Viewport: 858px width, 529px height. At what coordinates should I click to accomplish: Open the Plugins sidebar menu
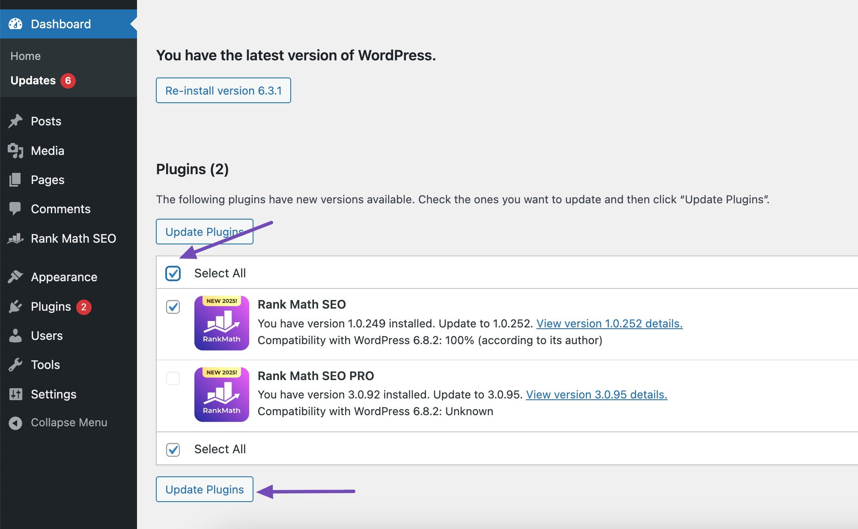[x=69, y=306]
